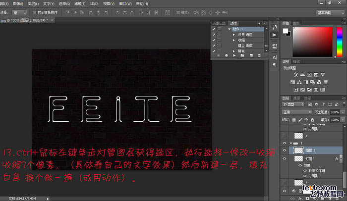Open the 滤镜(T) menu

(79, 3)
